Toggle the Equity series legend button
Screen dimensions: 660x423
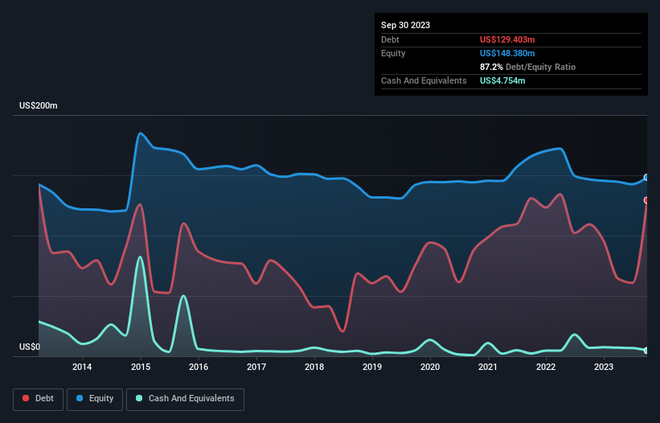pos(95,399)
